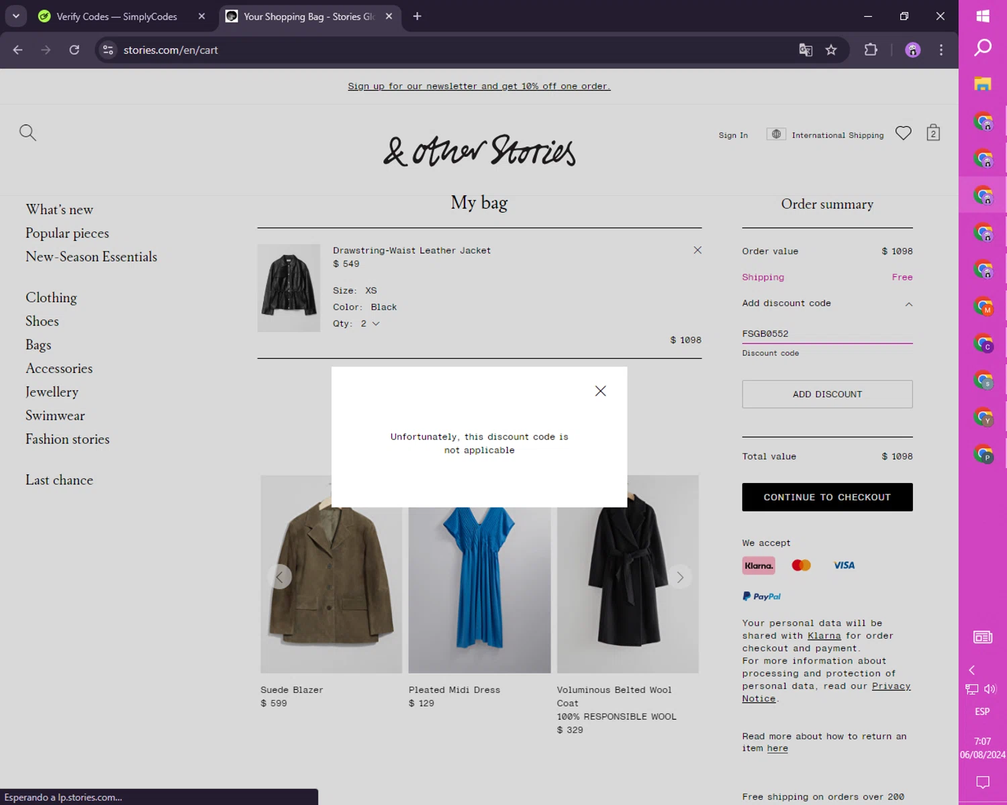Open the Klarna link in the data notice

click(x=824, y=635)
